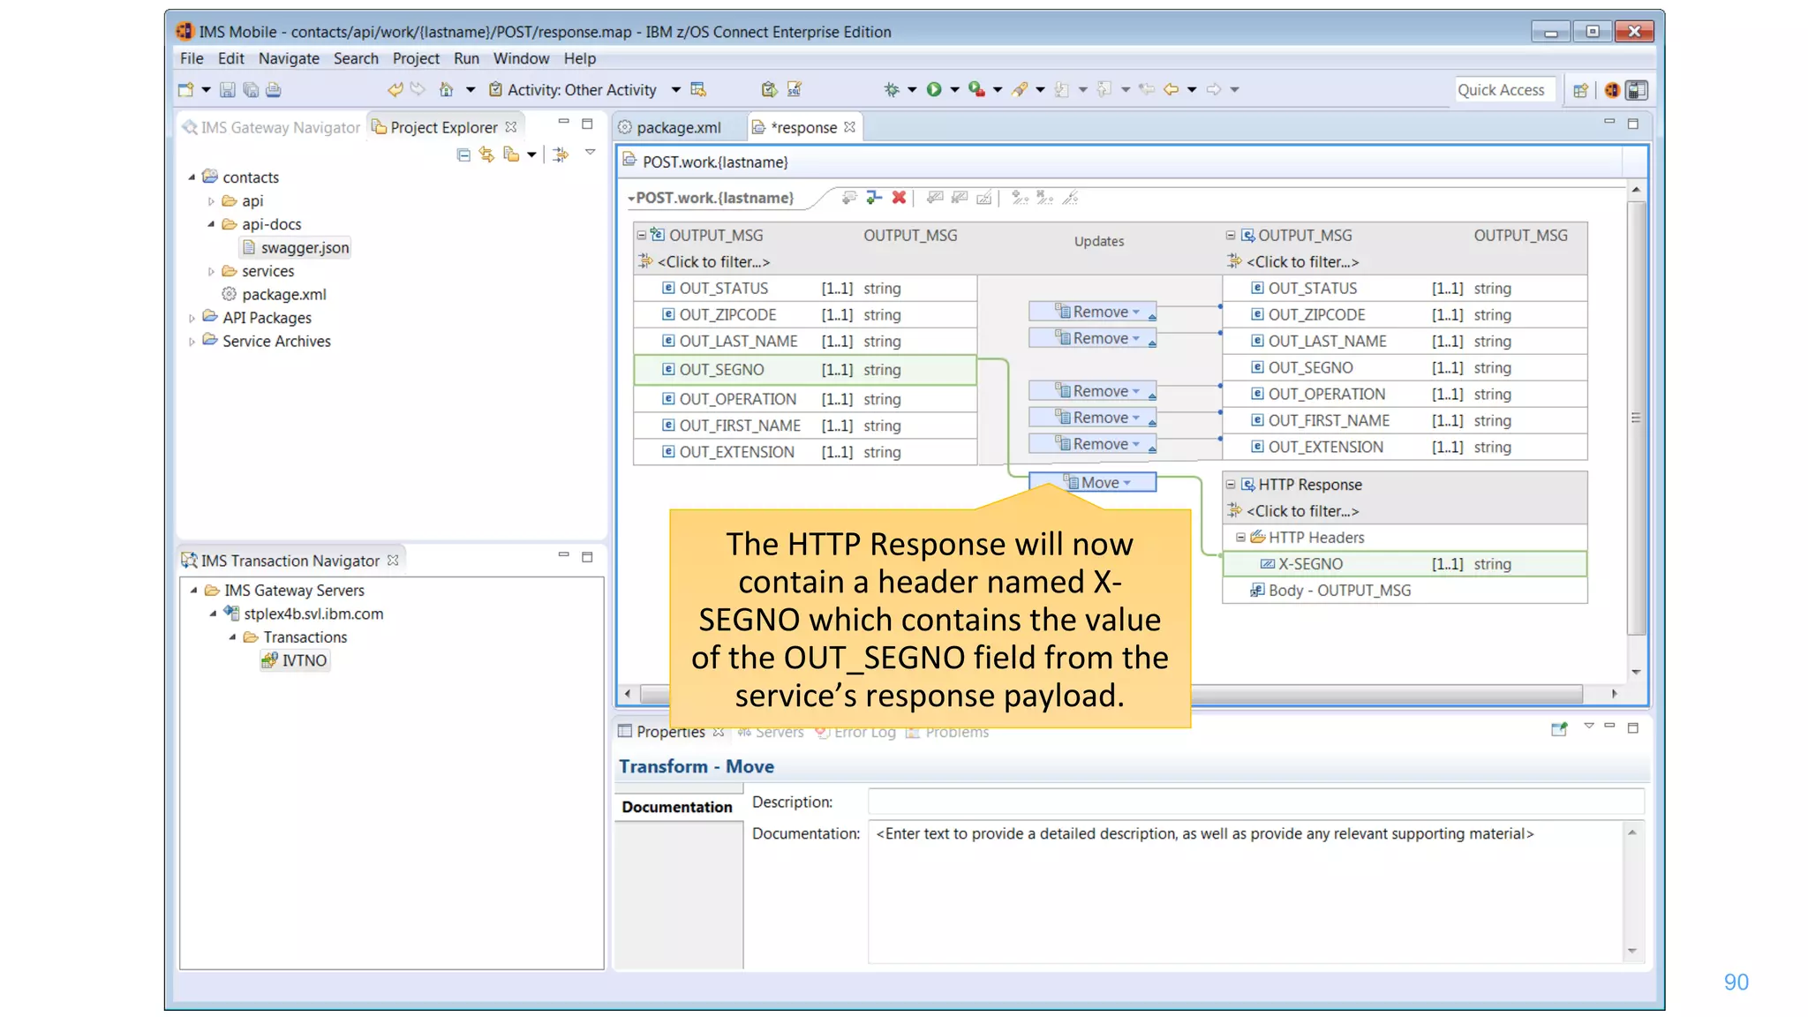Click the yellow Undo arrow icon

click(x=395, y=89)
